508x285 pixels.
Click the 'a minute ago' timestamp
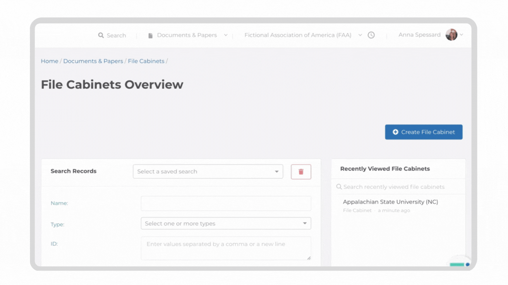[x=394, y=210]
